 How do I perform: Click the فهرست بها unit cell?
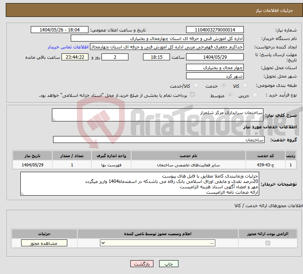pyautogui.click(x=111, y=165)
